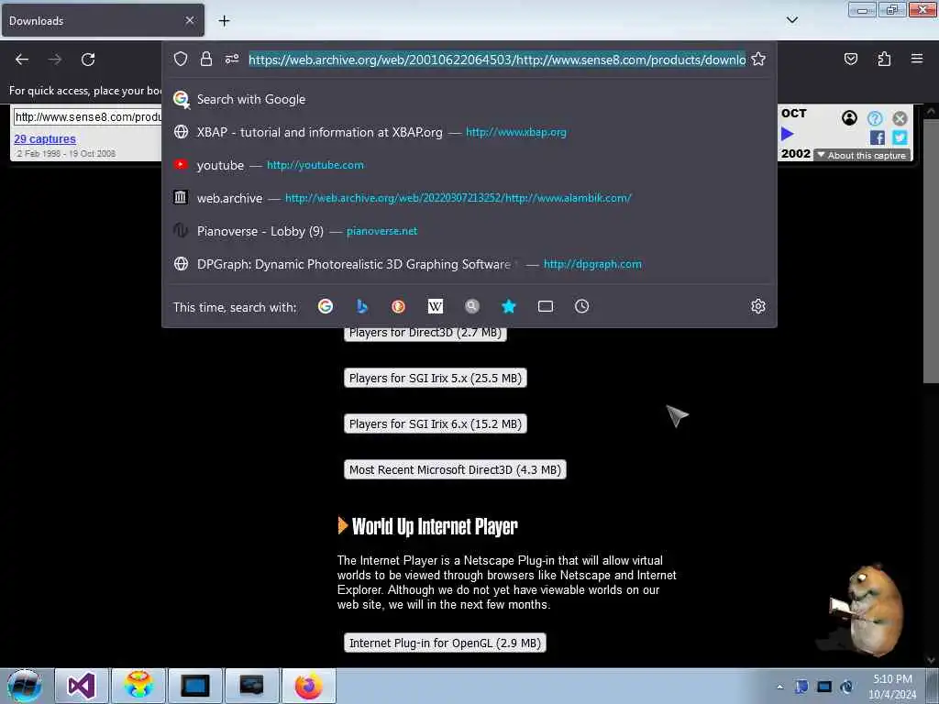Viewport: 939px width, 704px height.
Task: Select the web.archive alambik suggestion
Action: [x=469, y=198]
